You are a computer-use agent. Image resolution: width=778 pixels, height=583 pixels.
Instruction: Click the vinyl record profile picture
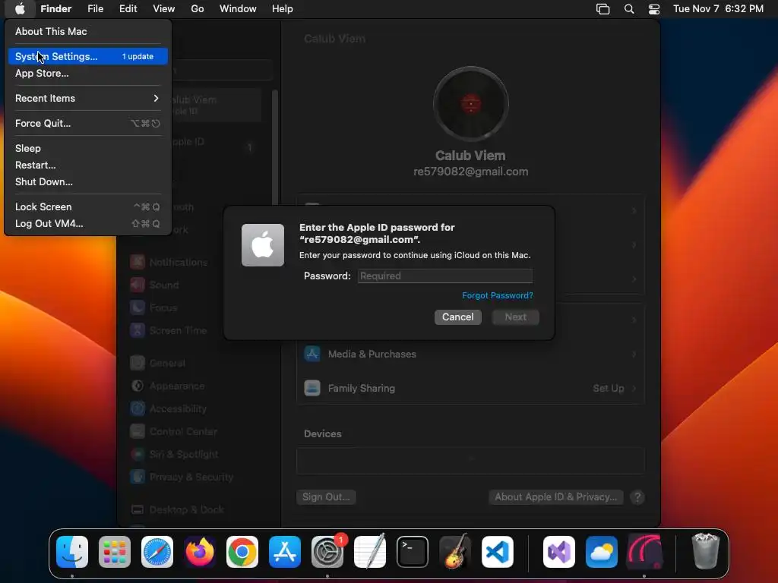[471, 104]
